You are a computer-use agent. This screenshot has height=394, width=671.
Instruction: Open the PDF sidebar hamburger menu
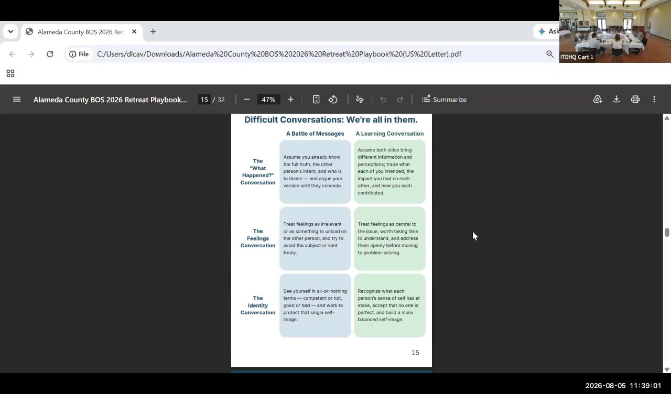coord(17,100)
